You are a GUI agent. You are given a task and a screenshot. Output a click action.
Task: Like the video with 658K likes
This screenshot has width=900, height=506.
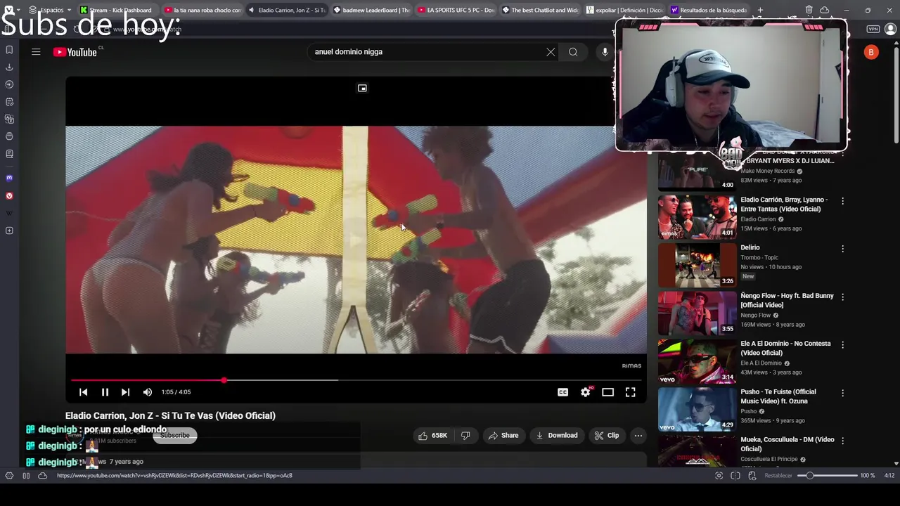pyautogui.click(x=433, y=436)
